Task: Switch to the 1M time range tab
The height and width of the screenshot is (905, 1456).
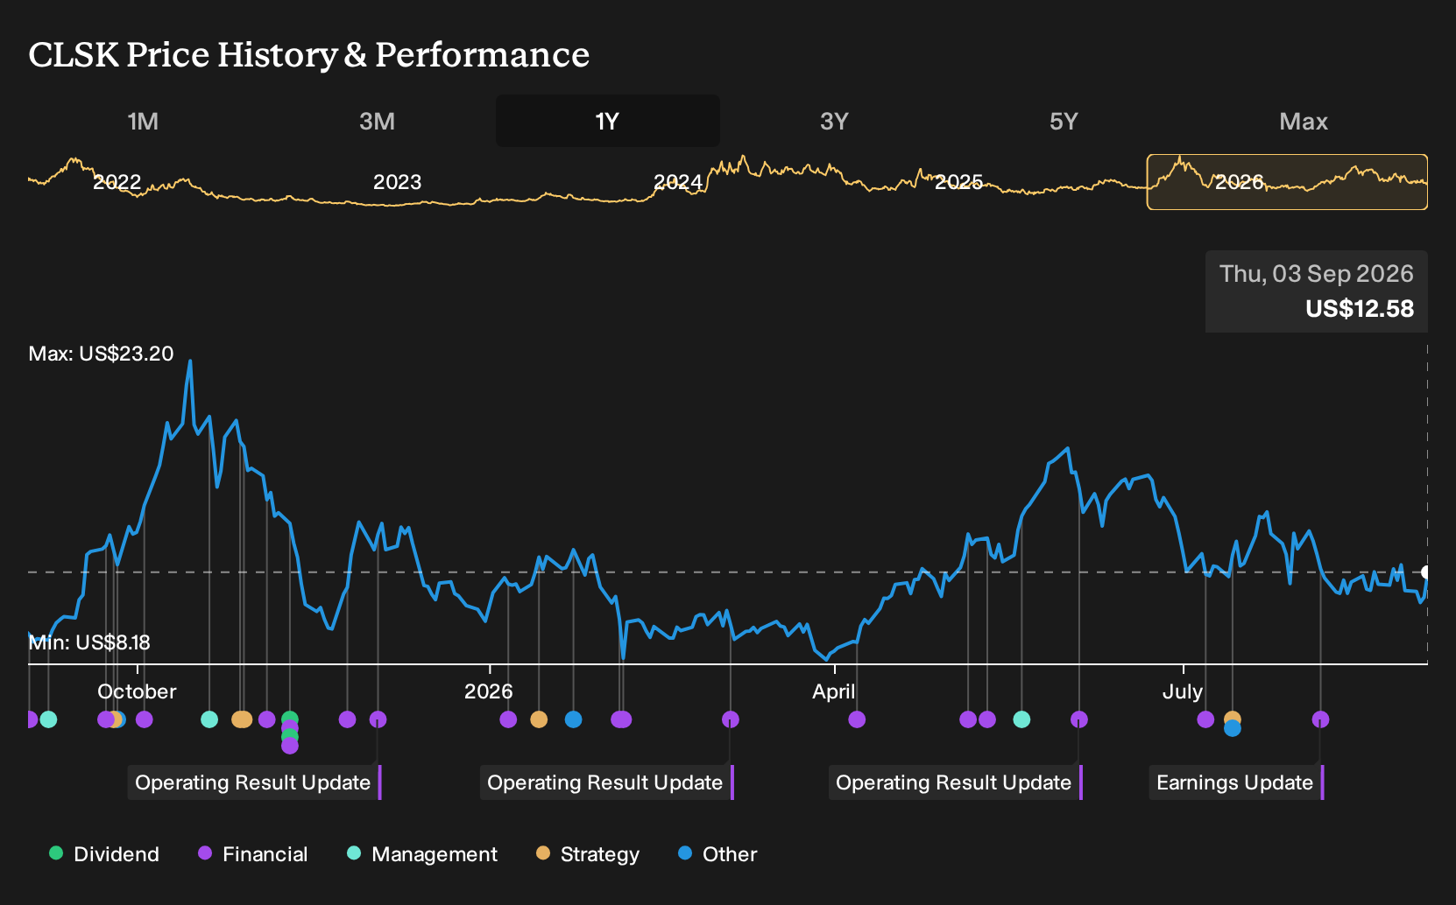Action: coord(143,121)
